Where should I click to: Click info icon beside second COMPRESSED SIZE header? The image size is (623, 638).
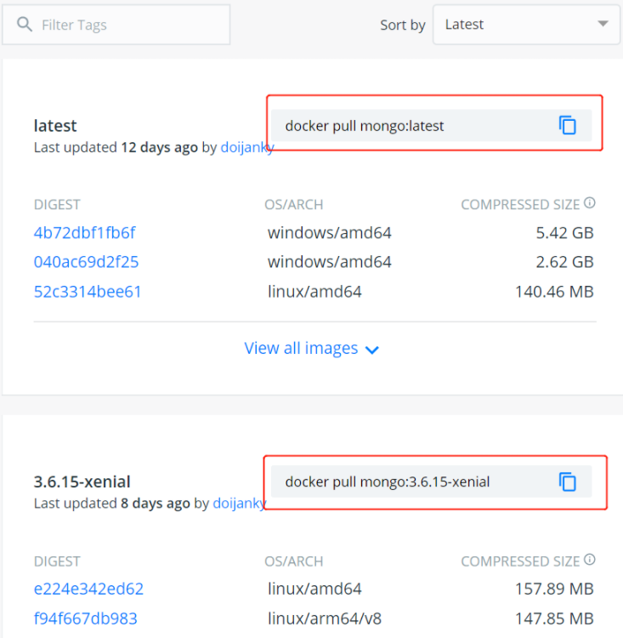coord(590,560)
